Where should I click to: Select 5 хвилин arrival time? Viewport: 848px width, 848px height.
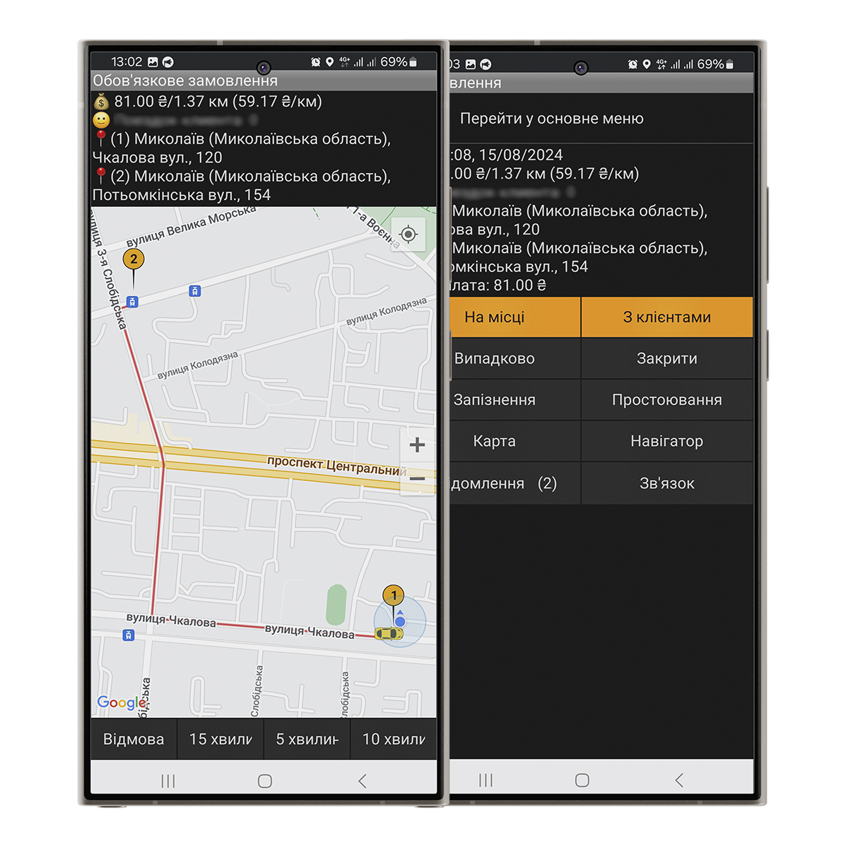point(307,739)
